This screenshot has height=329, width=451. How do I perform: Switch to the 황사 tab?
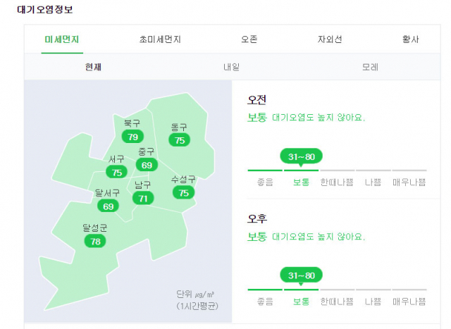410,39
